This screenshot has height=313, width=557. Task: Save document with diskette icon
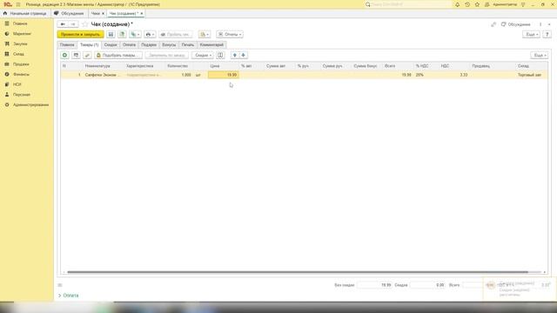point(111,35)
